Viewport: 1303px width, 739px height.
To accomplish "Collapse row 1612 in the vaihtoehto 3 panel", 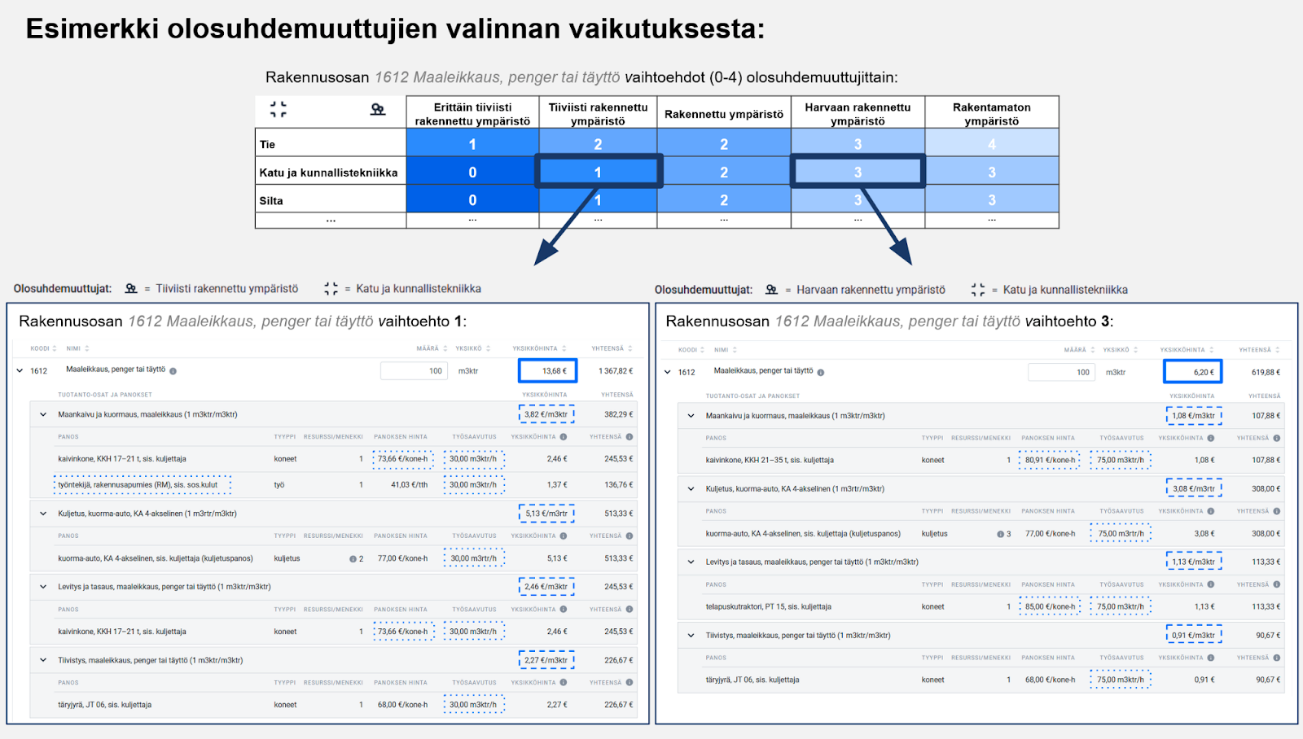I will coord(668,372).
